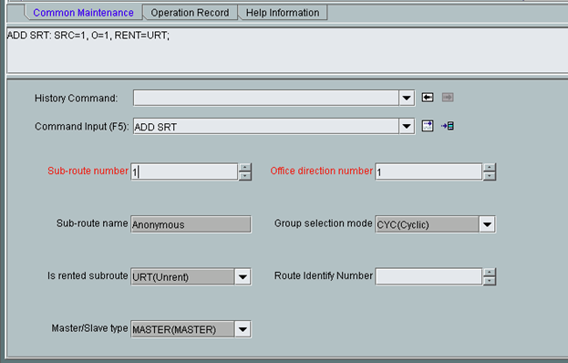Open the command assistant icon beside Command Input
568x363 pixels.
[428, 126]
